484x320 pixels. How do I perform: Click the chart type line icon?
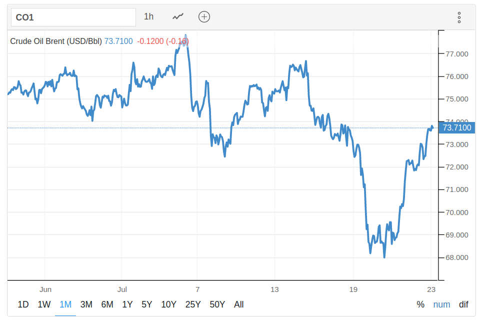pyautogui.click(x=178, y=16)
